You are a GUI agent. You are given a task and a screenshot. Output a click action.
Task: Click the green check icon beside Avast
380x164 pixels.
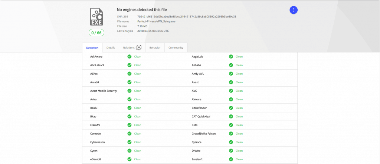[231, 82]
